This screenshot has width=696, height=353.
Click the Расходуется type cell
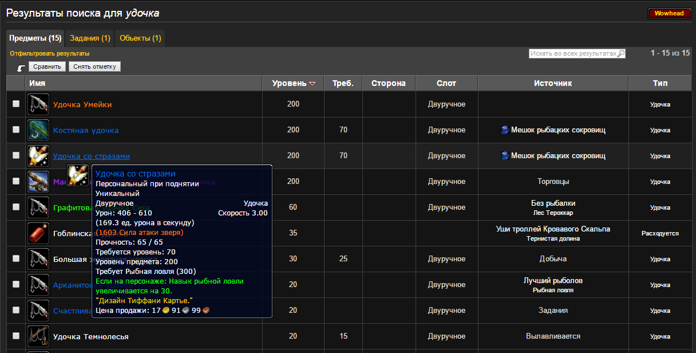(x=660, y=234)
